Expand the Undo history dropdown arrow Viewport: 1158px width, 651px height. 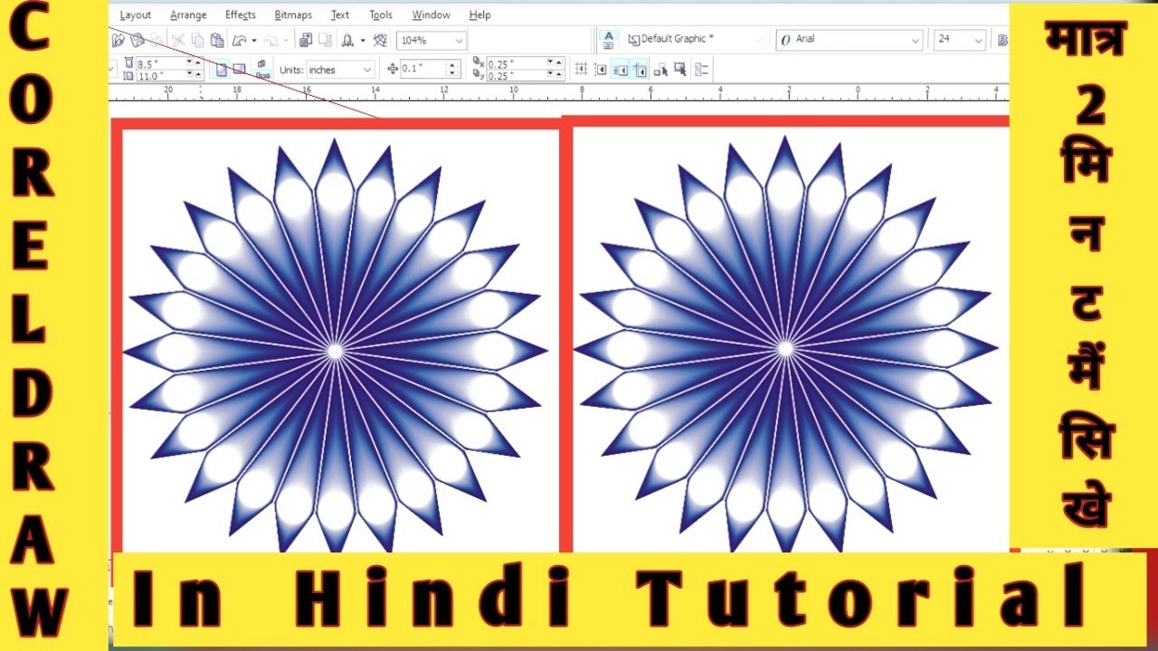pos(254,40)
